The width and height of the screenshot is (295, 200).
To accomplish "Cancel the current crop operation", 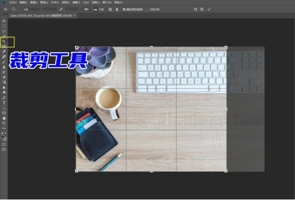I will (x=202, y=9).
